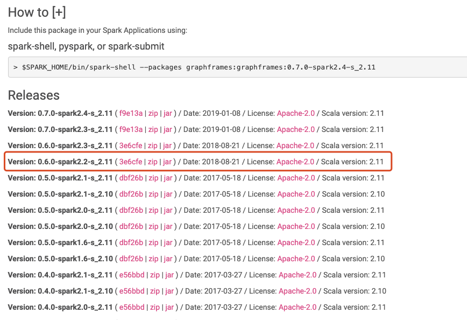Viewport: 467px width, 320px height.
Task: Download zip for version 0.7.0-spark2.4-s_2.11
Action: 153,113
